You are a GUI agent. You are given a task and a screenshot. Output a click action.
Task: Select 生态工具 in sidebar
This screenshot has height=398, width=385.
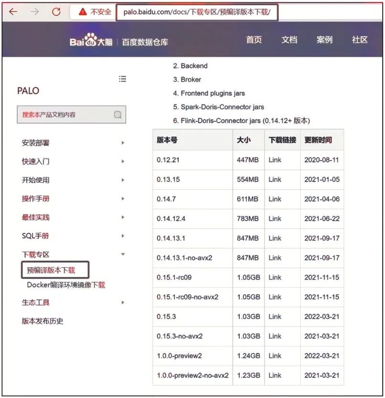(x=35, y=303)
